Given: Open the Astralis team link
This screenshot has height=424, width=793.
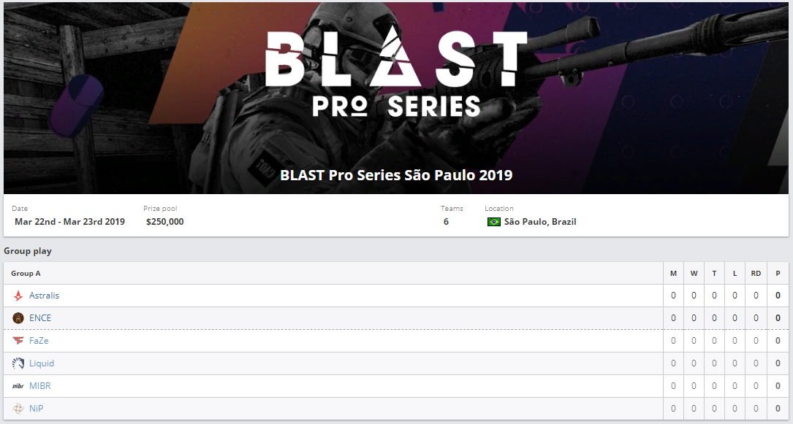Looking at the screenshot, I should point(44,296).
